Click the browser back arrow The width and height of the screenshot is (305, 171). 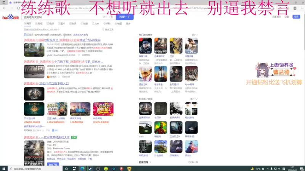(x=5, y=8)
